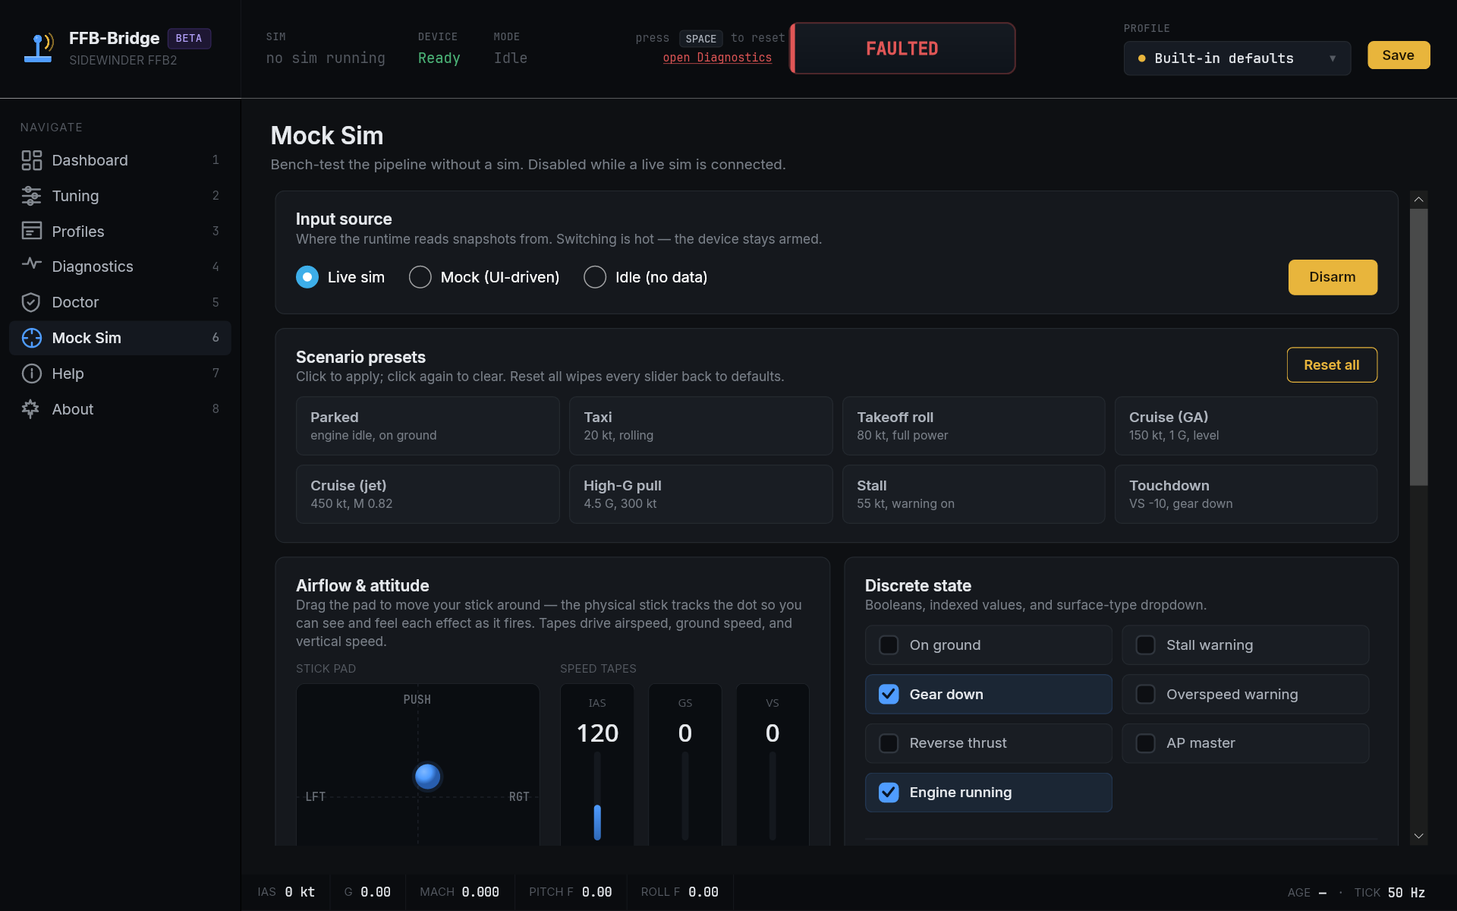Click the FFB-Bridge joystick logo
Screen dimensions: 1457x911
[x=38, y=48]
